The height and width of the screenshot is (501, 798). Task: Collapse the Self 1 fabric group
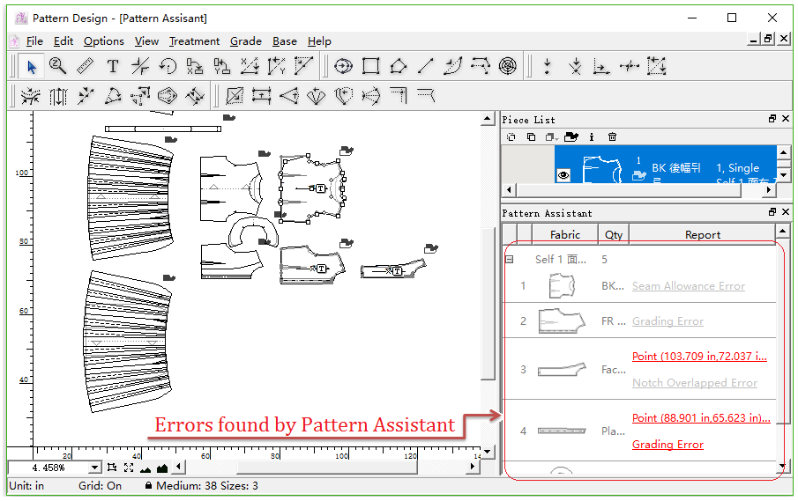(x=510, y=260)
